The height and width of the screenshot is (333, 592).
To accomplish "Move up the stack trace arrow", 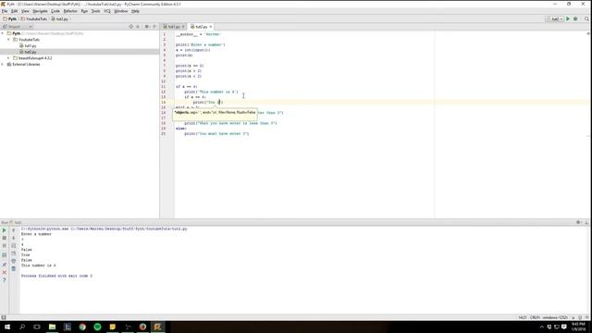I will click(x=14, y=230).
